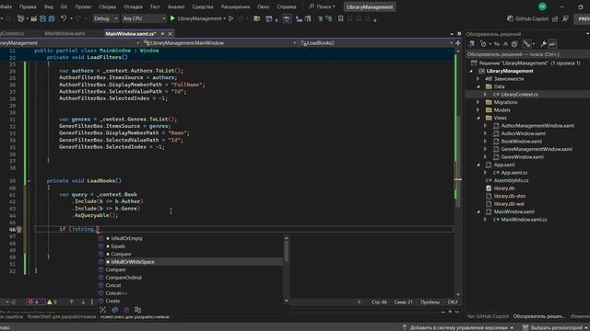Click Solution Explorer home icon
The width and height of the screenshot is (590, 331).
471,44
